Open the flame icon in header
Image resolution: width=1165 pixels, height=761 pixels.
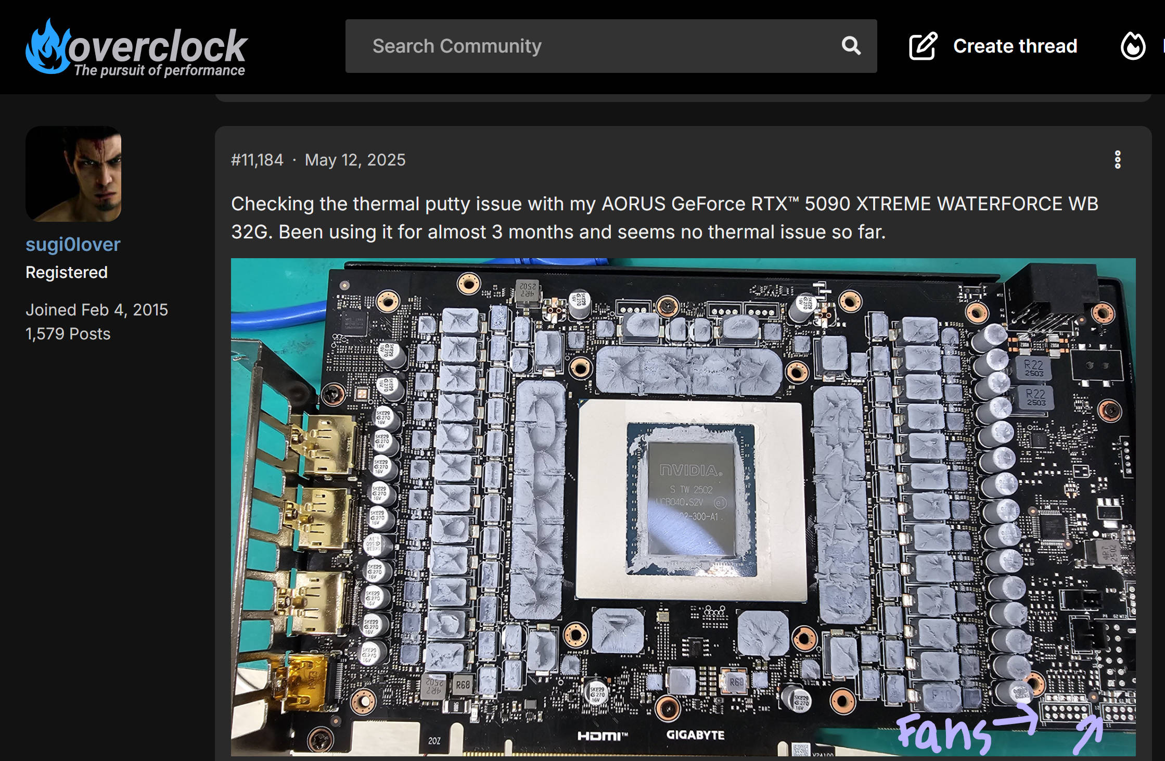click(1133, 46)
